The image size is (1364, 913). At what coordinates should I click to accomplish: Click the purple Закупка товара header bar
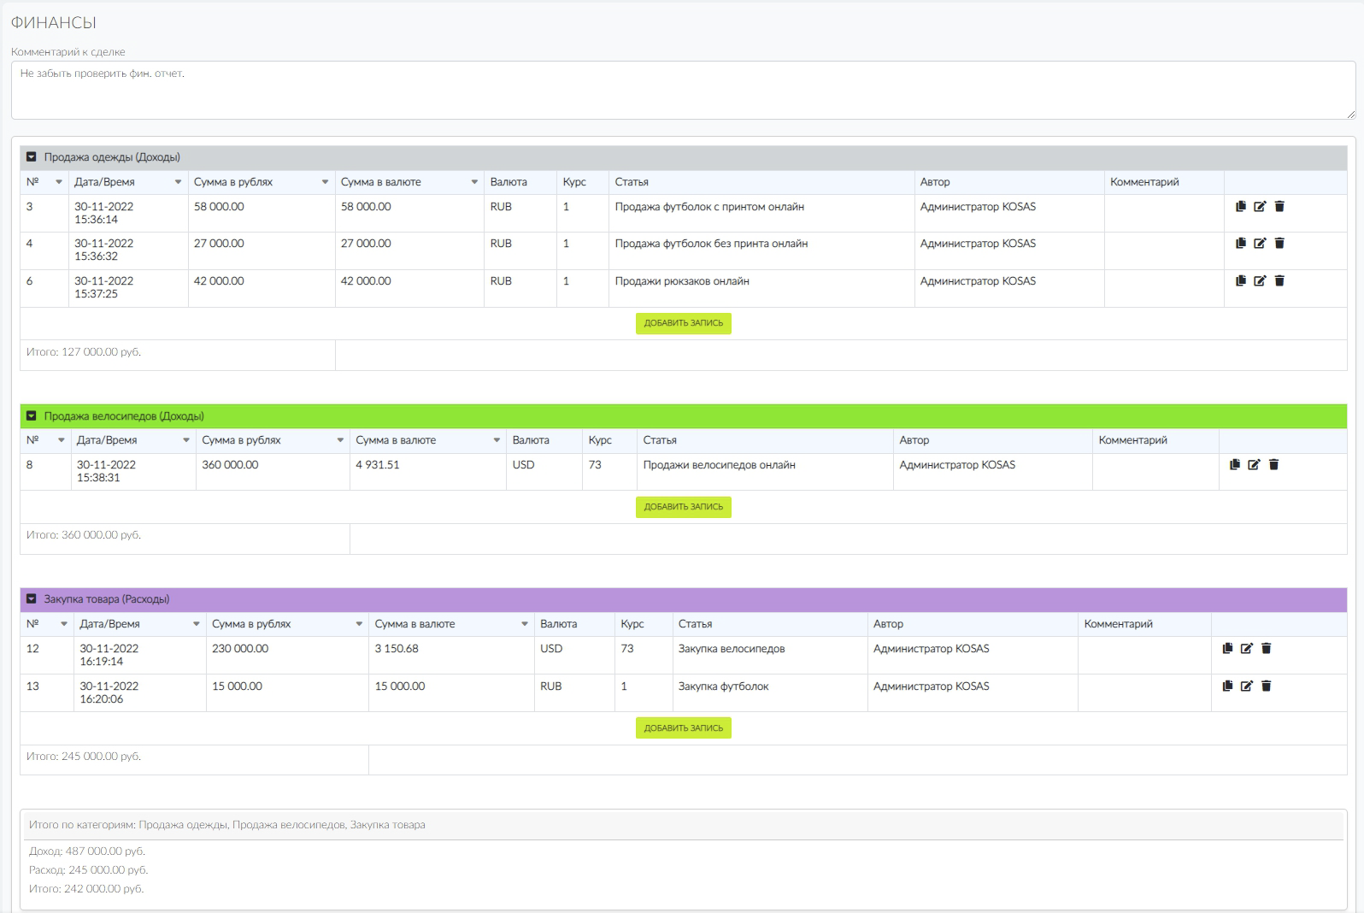click(684, 599)
